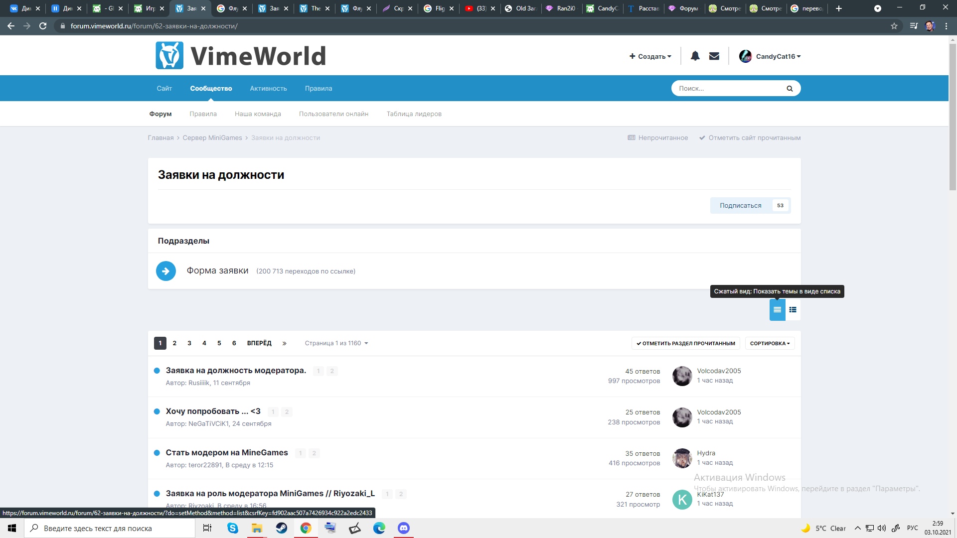Click the VimeWorld logo
957x538 pixels.
pos(241,55)
